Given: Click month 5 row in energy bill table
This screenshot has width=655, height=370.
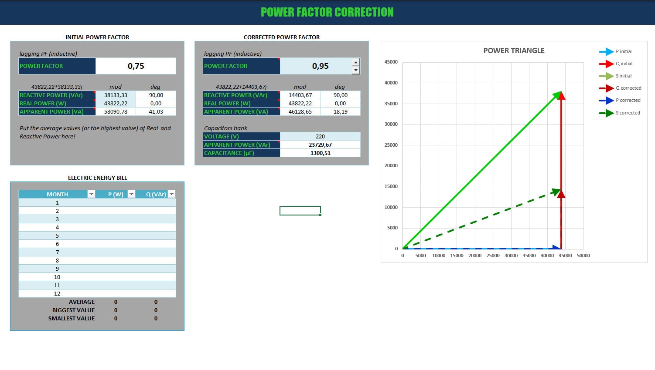Looking at the screenshot, I should [x=57, y=235].
